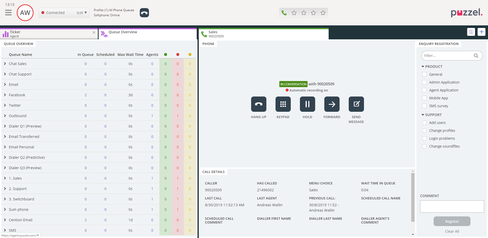Click the enquiry Filter search field
The height and width of the screenshot is (238, 488).
(448, 56)
